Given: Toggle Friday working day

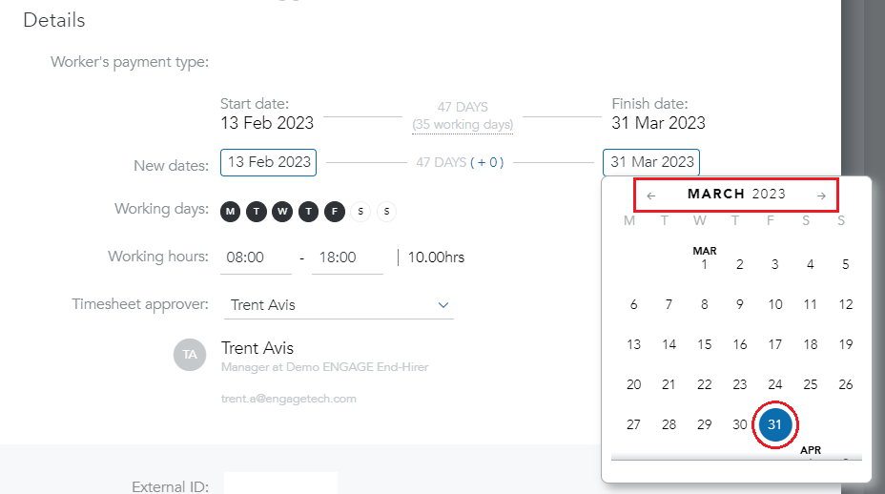Looking at the screenshot, I should pyautogui.click(x=335, y=212).
